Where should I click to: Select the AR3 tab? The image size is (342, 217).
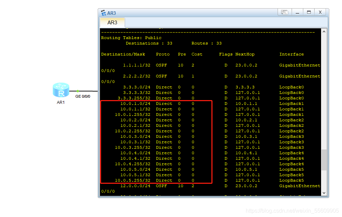112,23
